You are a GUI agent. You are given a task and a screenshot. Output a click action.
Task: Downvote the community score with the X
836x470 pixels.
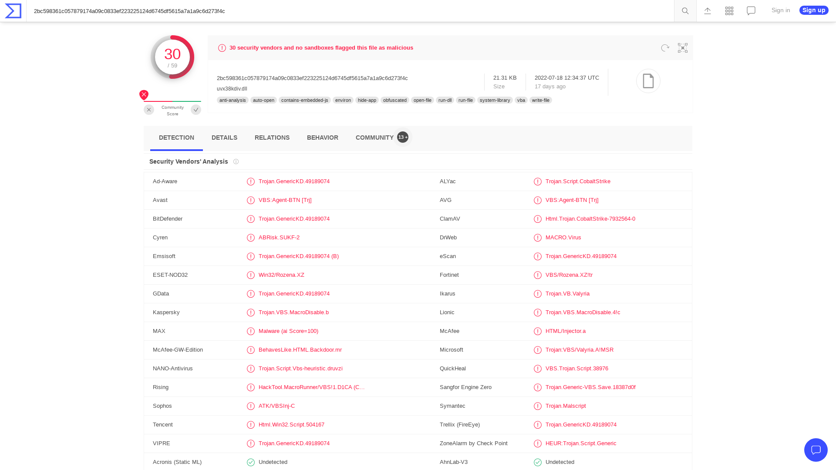[149, 110]
